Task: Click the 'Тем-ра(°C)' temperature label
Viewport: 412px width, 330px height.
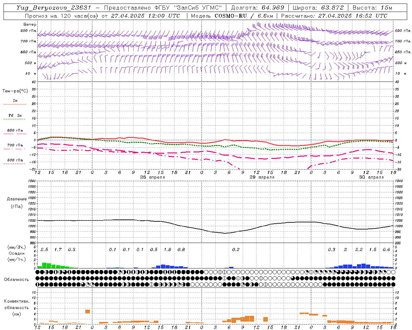Action: pyautogui.click(x=15, y=91)
